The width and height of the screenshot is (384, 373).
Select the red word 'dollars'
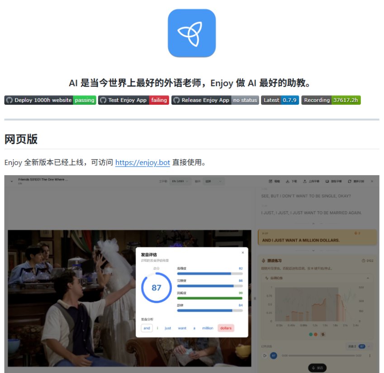pos(226,328)
